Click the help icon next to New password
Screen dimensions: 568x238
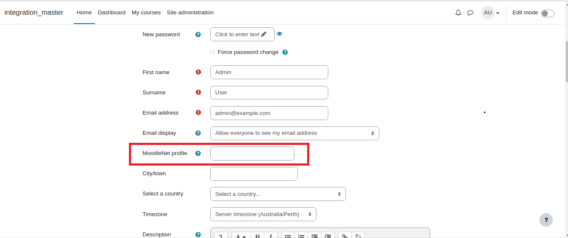coord(198,35)
